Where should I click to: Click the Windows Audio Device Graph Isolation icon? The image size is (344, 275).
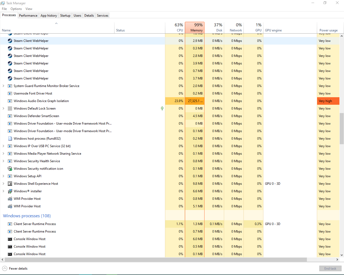click(x=10, y=101)
